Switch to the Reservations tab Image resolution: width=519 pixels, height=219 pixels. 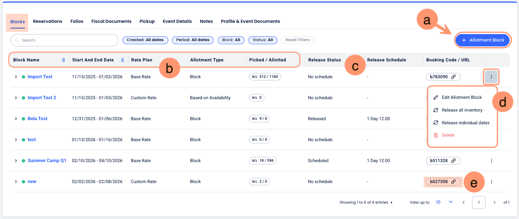[48, 21]
